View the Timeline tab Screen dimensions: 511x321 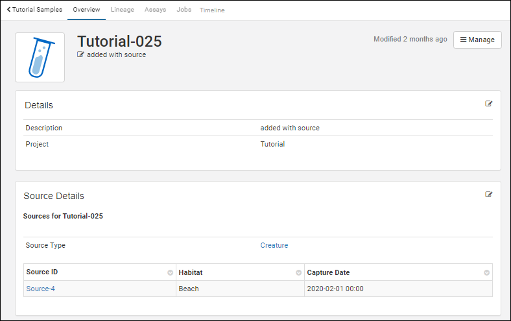click(x=212, y=10)
